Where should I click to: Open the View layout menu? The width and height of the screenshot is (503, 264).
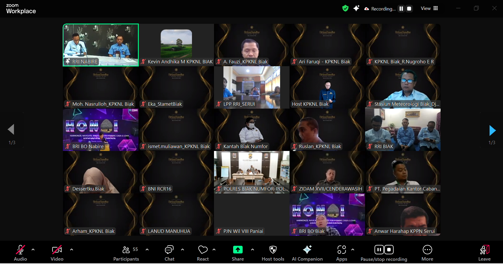429,8
